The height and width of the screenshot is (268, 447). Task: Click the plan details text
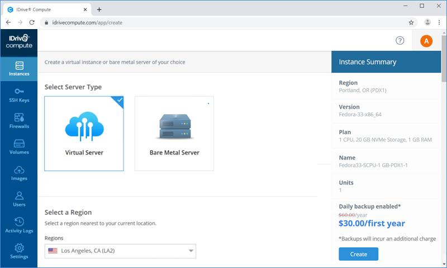point(385,139)
